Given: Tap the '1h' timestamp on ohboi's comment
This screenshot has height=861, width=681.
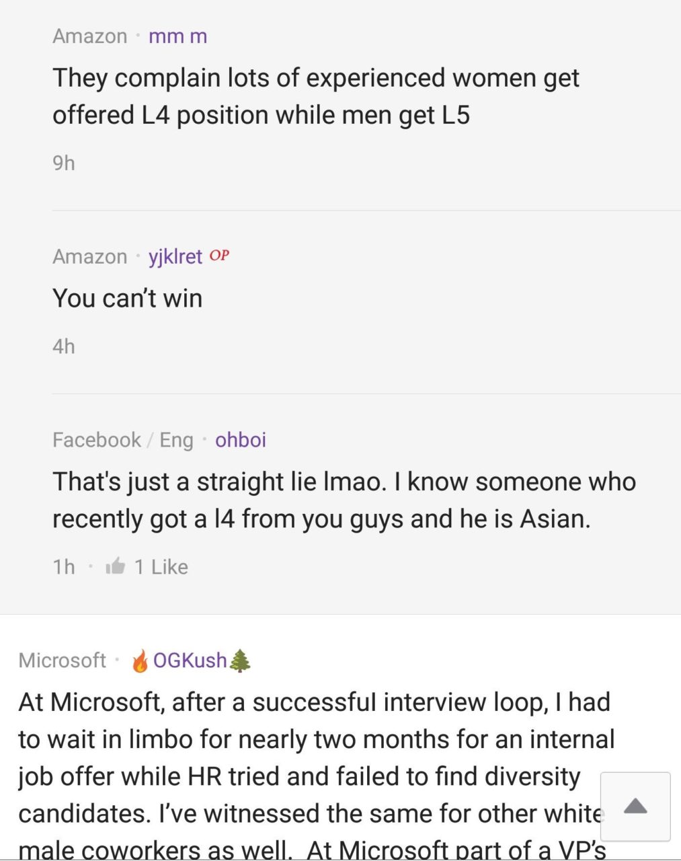Looking at the screenshot, I should pos(64,567).
